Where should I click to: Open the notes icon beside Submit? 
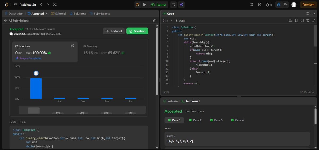(x=173, y=5)
